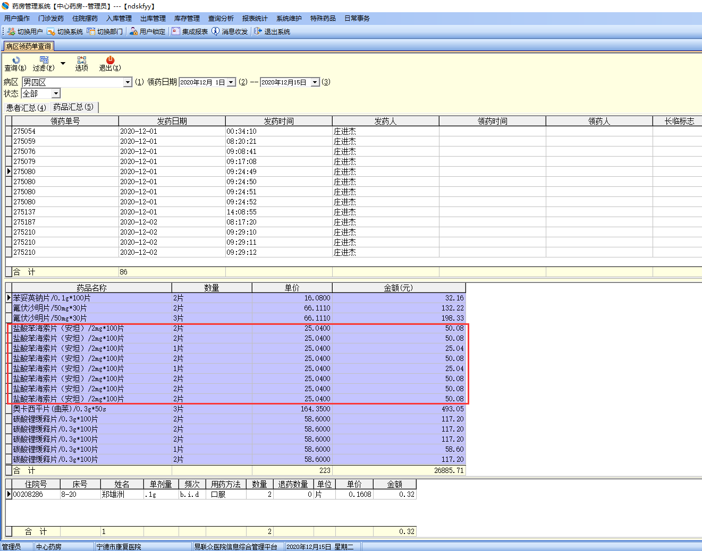This screenshot has height=551, width=702.
Task: Lock the user with 用户锁定
Action: coord(147,32)
